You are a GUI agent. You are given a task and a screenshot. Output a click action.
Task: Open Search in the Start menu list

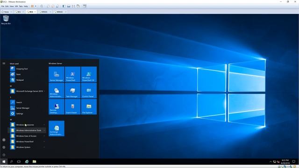click(x=27, y=102)
